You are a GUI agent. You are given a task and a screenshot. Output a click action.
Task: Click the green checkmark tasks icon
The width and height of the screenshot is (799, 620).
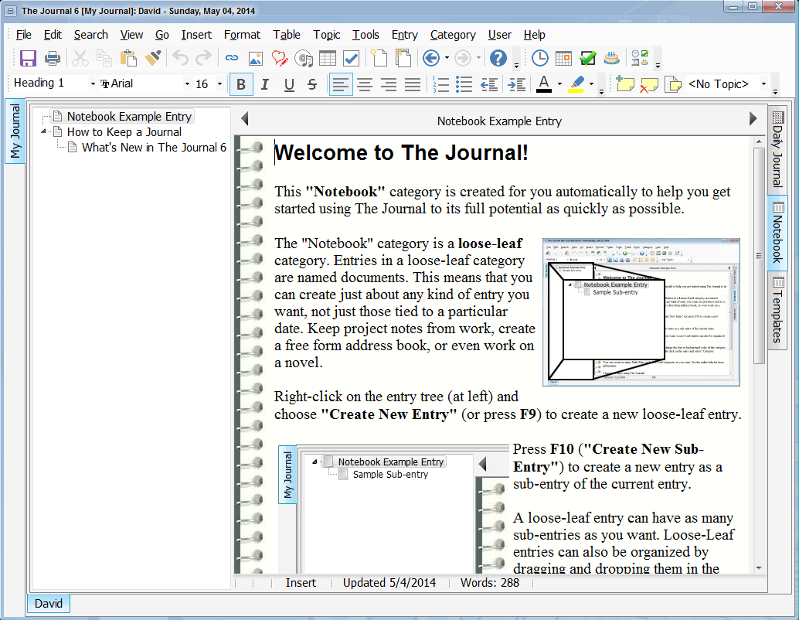click(x=587, y=58)
